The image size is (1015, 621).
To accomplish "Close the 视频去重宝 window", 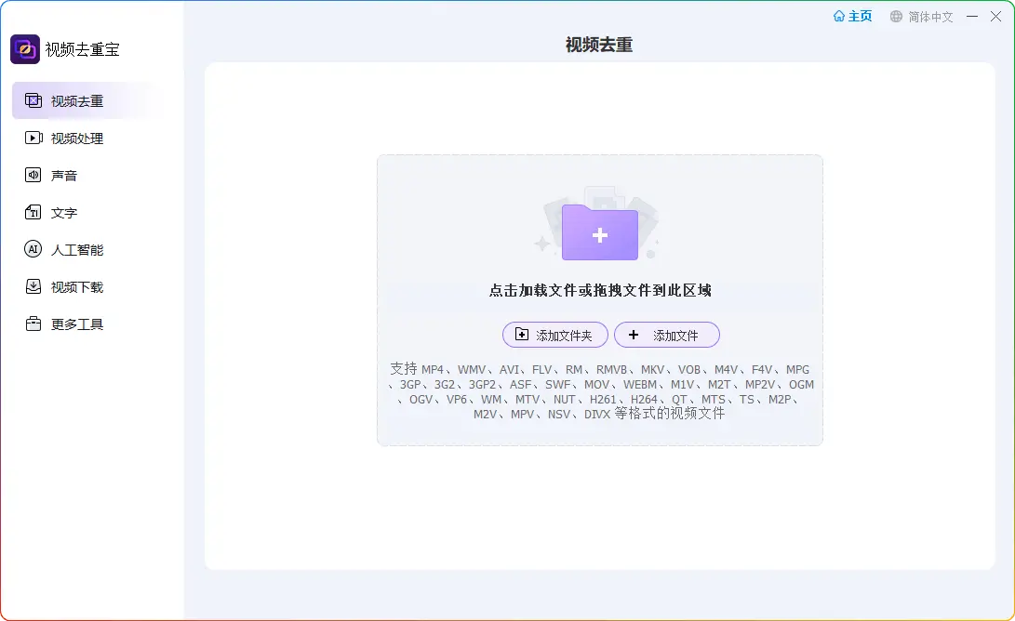I will [x=996, y=17].
